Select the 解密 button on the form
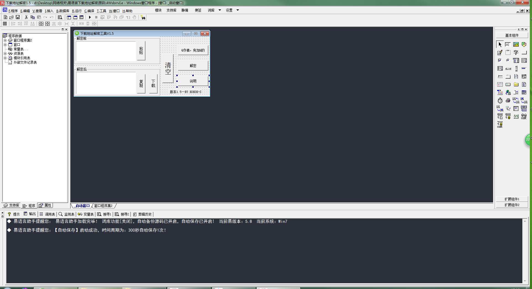Viewport: 532px width, 289px height. pyautogui.click(x=193, y=66)
